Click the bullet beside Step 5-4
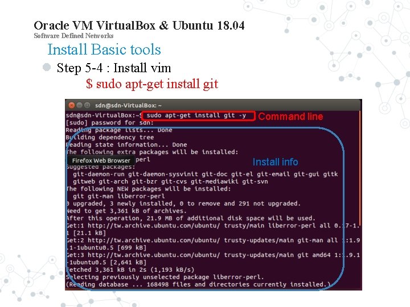This screenshot has height=307, width=410. [x=47, y=67]
